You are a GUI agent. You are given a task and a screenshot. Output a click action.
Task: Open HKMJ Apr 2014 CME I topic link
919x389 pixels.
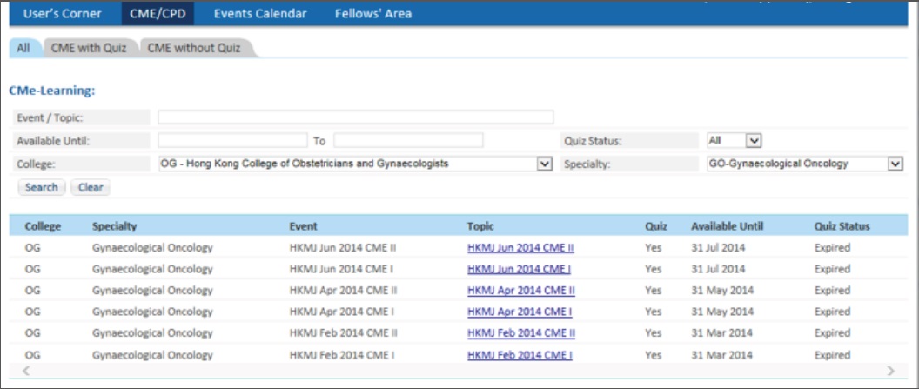(520, 312)
